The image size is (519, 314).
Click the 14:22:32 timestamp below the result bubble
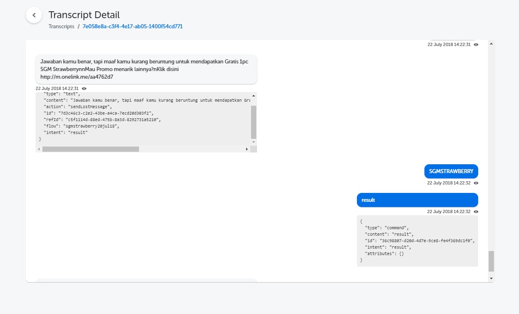pyautogui.click(x=449, y=211)
